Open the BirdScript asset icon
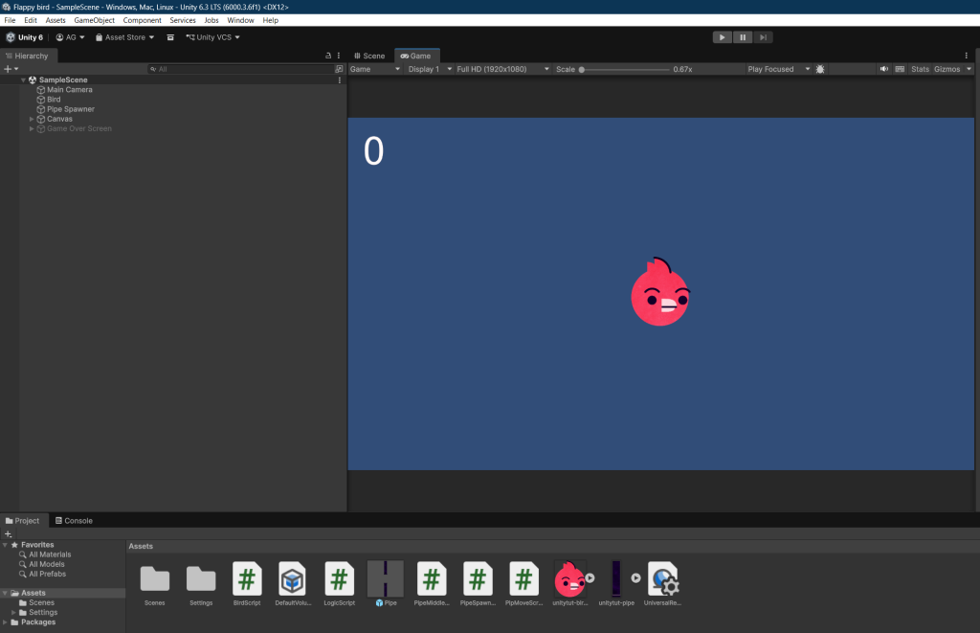 [247, 579]
